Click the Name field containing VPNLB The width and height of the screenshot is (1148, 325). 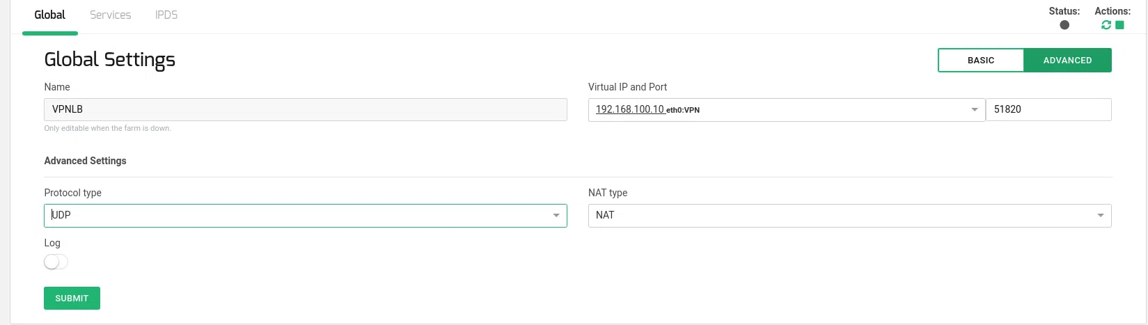(305, 110)
